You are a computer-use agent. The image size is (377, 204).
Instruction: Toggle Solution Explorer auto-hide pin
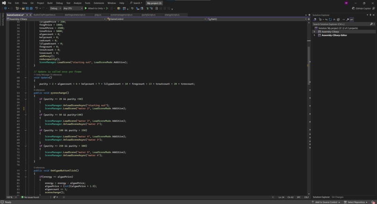370,15
